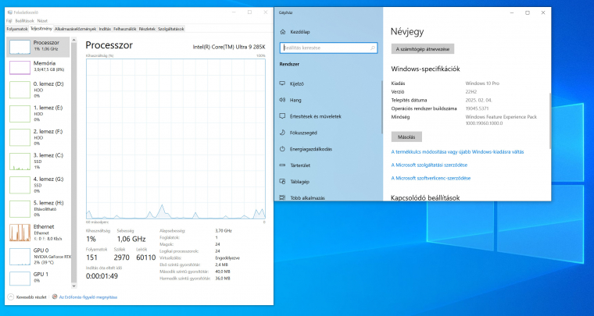The image size is (594, 316).
Task: Click Task Manager sidebar vertical scrollbar
Action: pyautogui.click(x=74, y=162)
